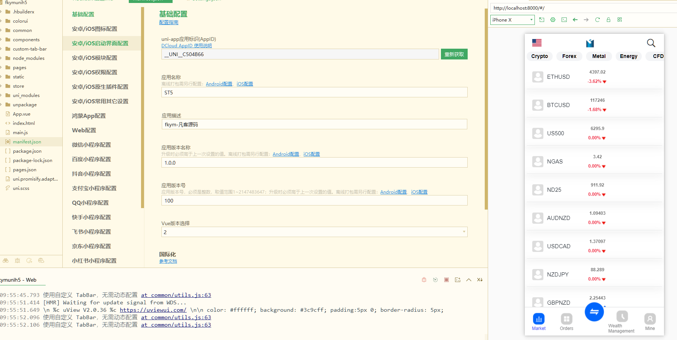Click the QR code icon in preview toolbar
The height and width of the screenshot is (340, 677).
pos(619,20)
